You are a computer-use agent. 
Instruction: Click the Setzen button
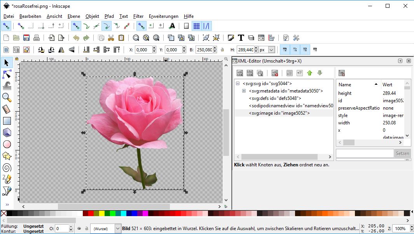(402, 154)
